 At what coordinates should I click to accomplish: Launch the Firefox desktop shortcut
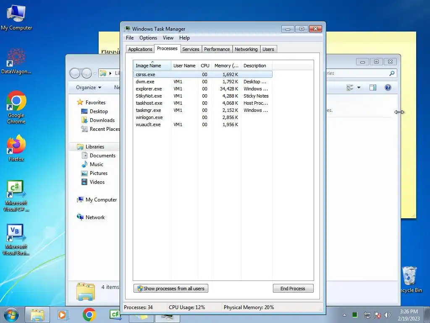point(16,148)
